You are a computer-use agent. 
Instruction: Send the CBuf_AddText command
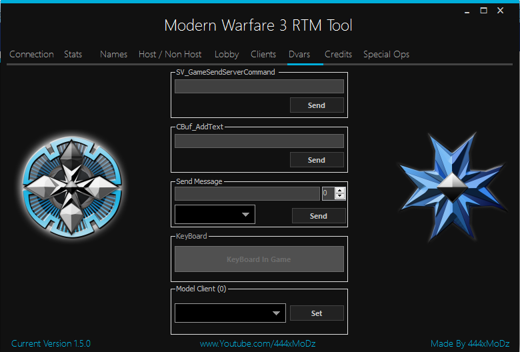(317, 160)
